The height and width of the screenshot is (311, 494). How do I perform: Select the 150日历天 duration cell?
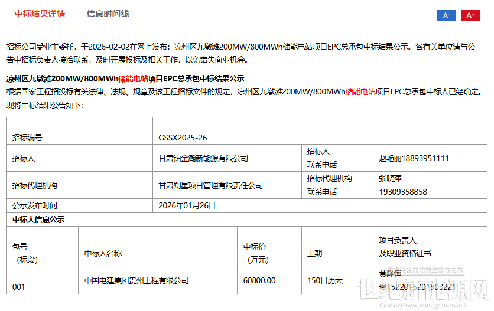pos(325,280)
